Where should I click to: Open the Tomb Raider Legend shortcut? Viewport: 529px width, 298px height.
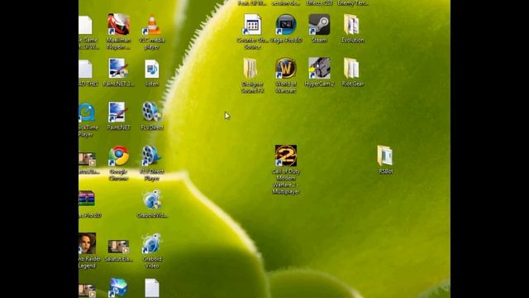(x=88, y=243)
